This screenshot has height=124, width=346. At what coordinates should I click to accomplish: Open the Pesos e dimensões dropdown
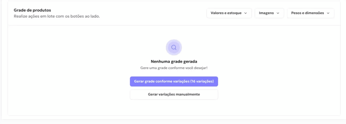(311, 13)
